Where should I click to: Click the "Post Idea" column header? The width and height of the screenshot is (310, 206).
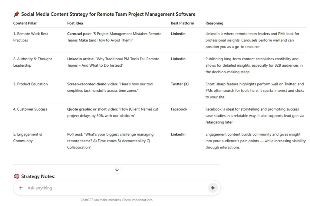pos(75,23)
